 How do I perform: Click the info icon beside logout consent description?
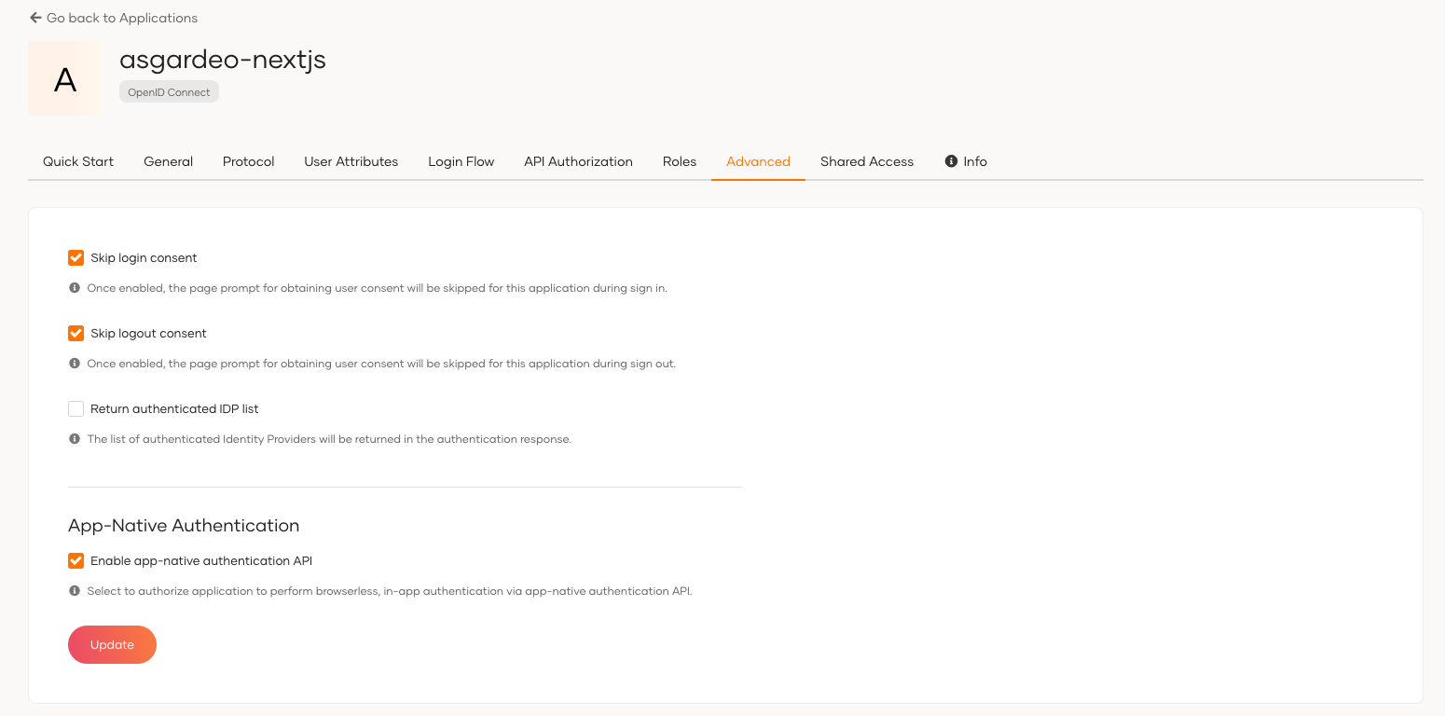75,363
